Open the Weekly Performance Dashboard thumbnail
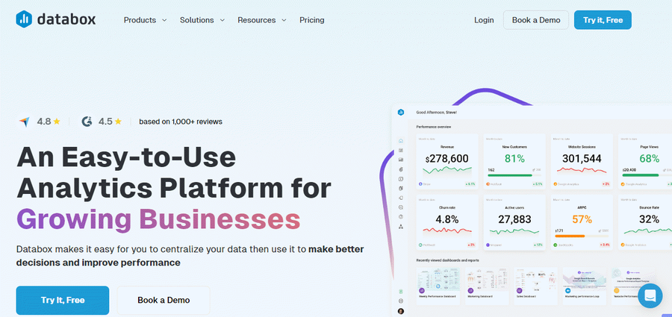 tap(438, 286)
